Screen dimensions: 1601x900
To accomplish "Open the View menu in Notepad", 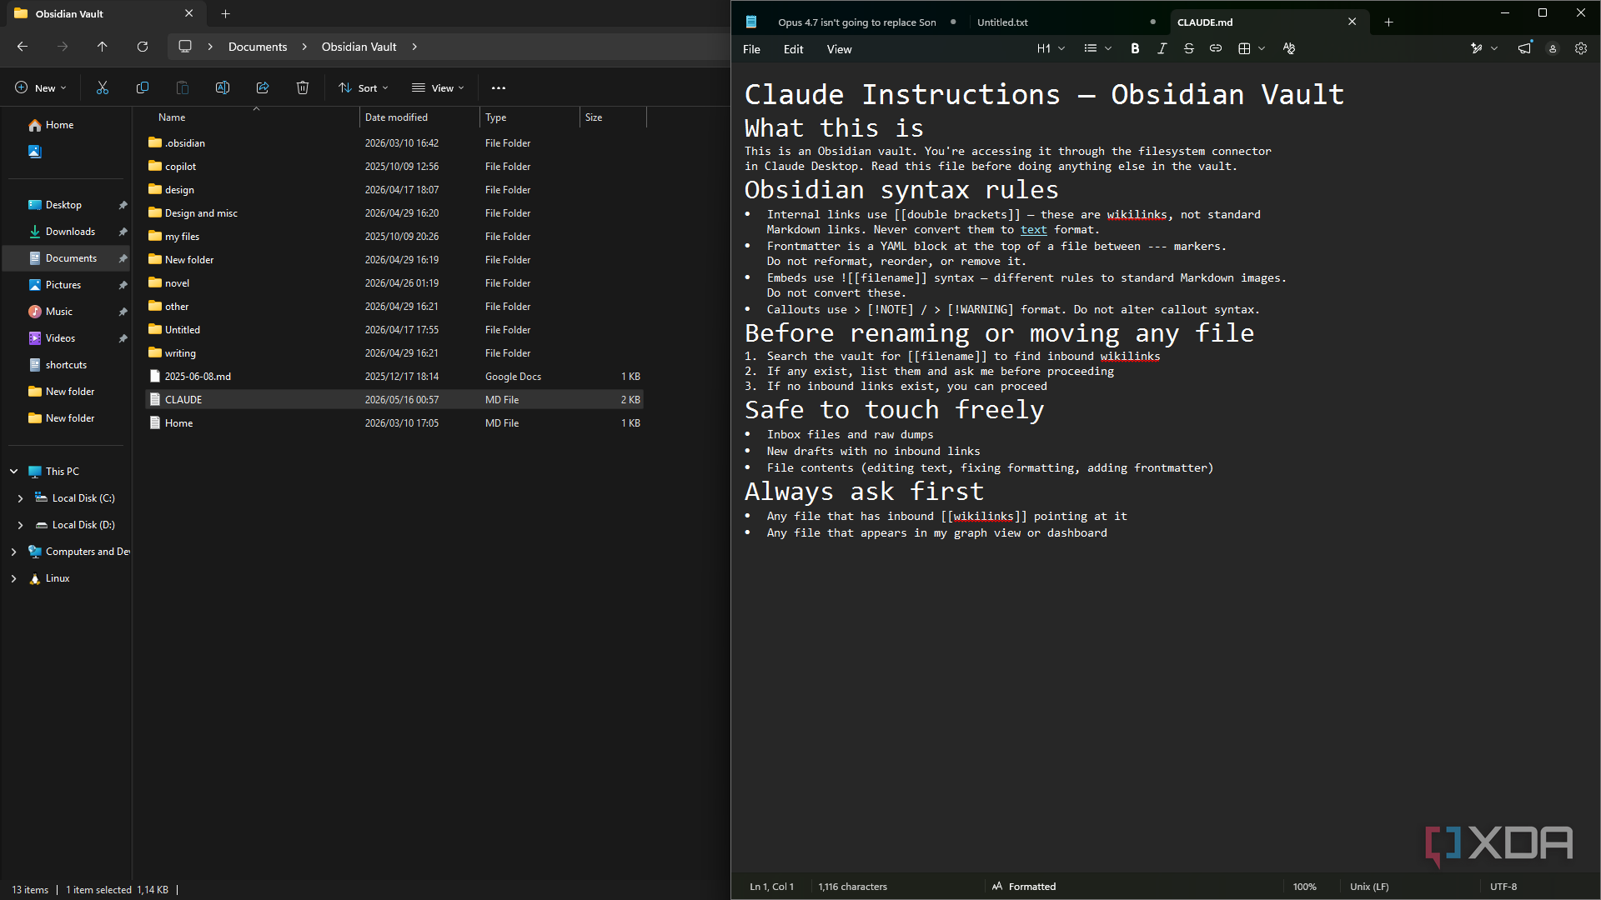I will [x=839, y=49].
